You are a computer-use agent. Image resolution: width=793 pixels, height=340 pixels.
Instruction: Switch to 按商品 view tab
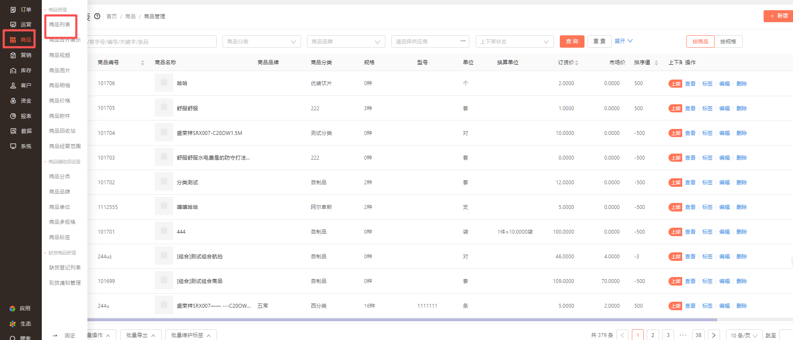coord(700,42)
